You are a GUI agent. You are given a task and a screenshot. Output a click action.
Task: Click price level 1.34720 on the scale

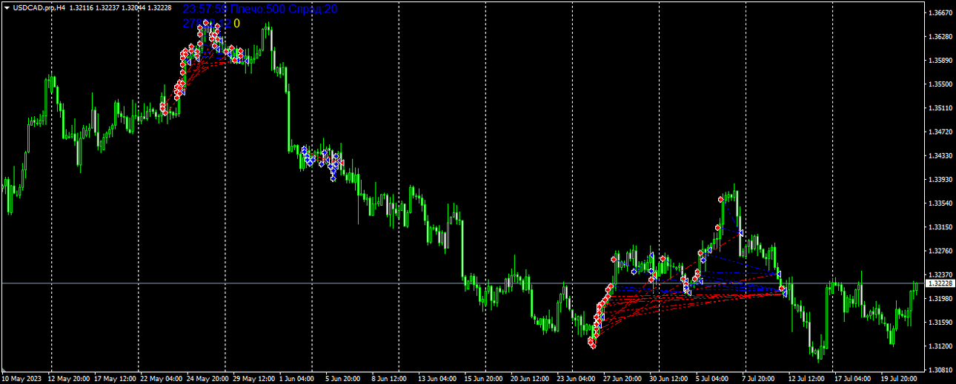coord(940,132)
